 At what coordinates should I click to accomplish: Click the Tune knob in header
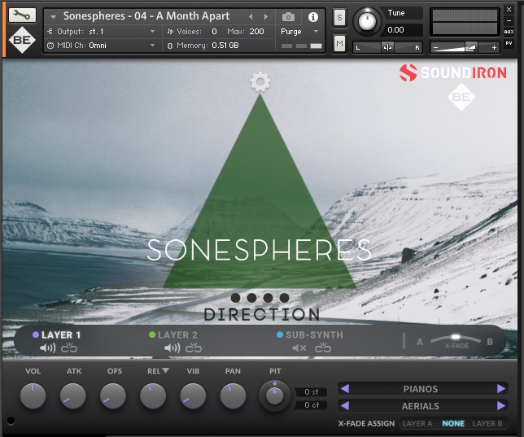click(x=367, y=21)
